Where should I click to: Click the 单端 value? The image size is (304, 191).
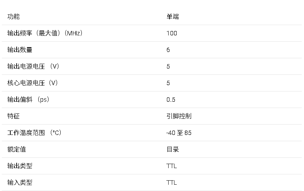coord(173,17)
